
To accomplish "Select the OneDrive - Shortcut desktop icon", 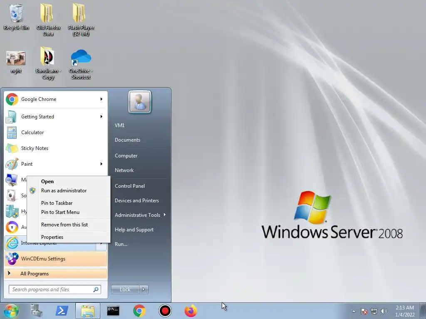I will click(81, 64).
